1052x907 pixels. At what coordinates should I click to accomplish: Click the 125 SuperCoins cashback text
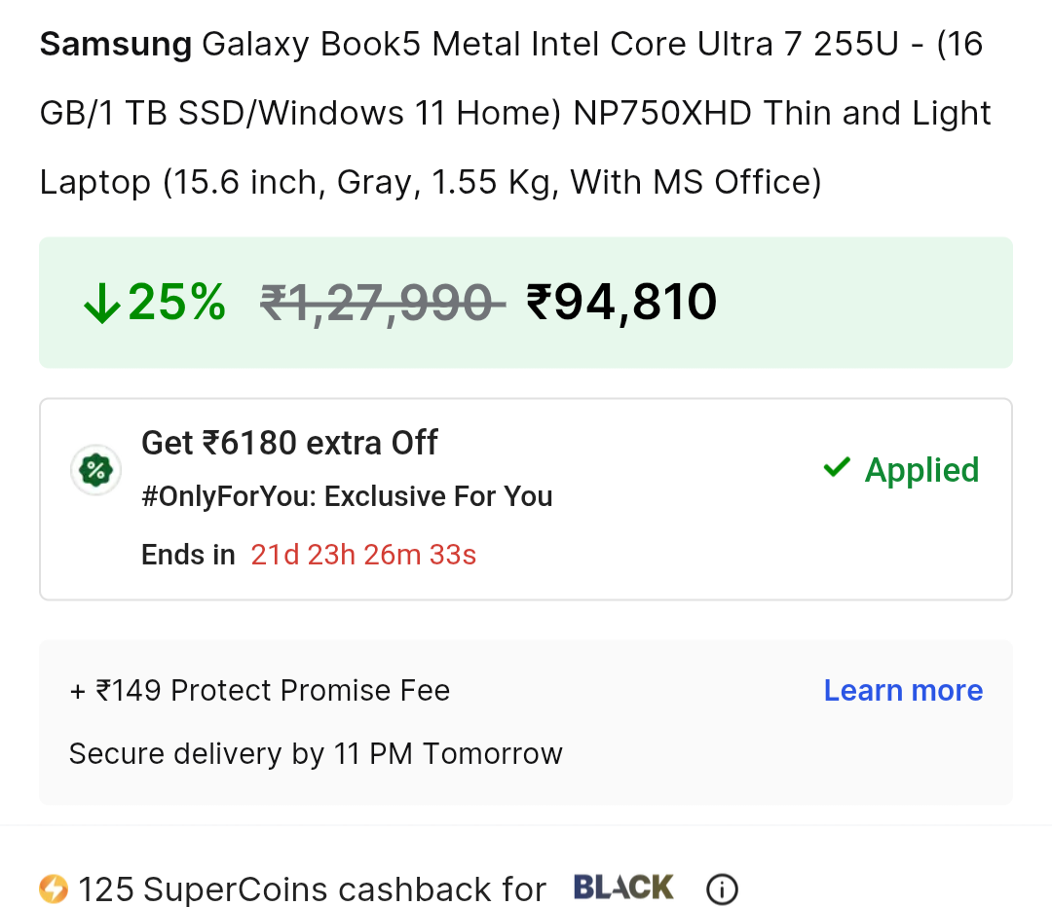coord(312,889)
